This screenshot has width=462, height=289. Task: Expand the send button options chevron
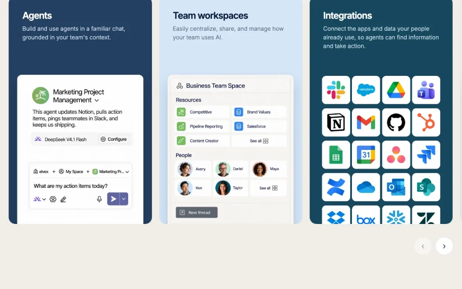click(124, 199)
